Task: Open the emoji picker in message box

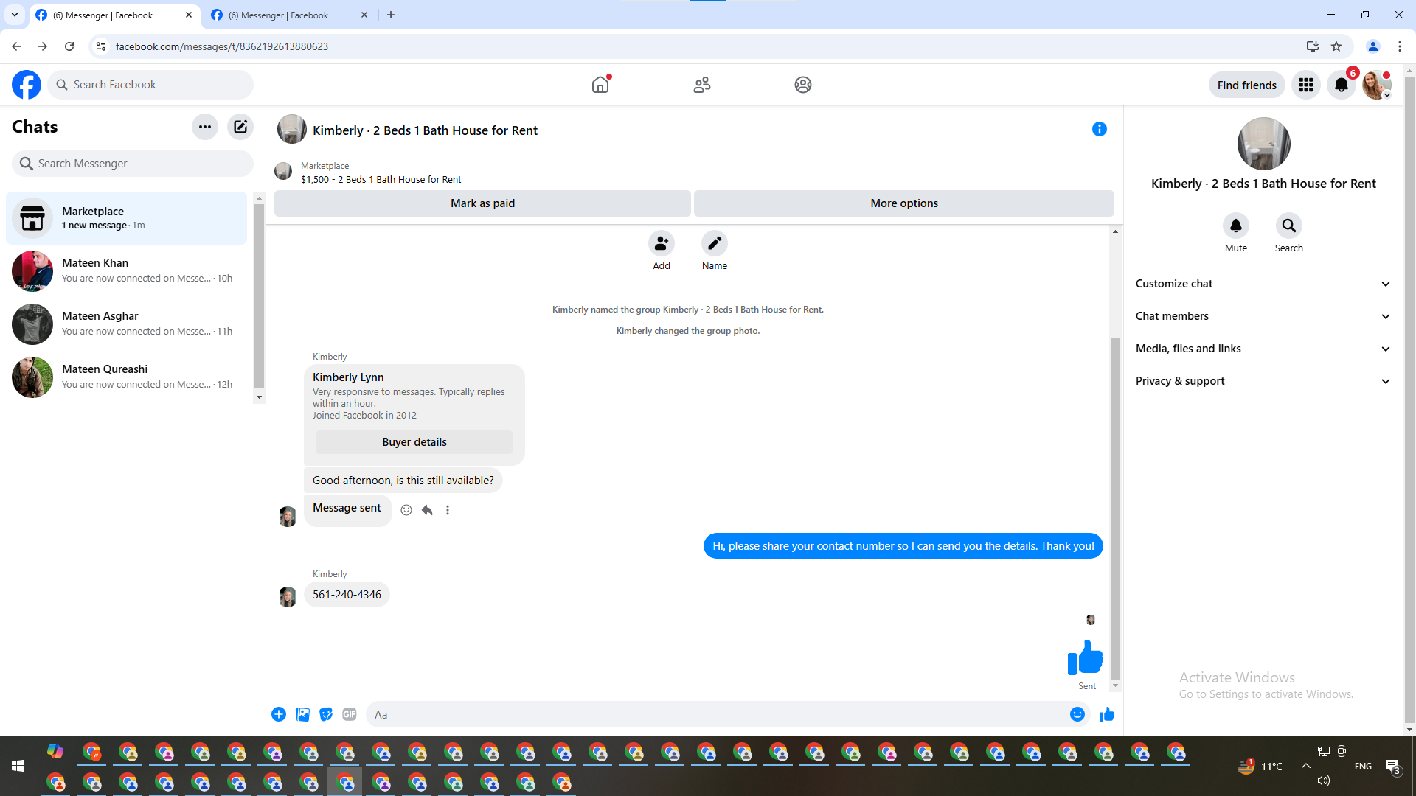Action: [1077, 714]
